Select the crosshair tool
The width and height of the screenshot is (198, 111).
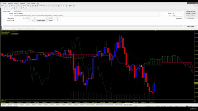point(4,8)
